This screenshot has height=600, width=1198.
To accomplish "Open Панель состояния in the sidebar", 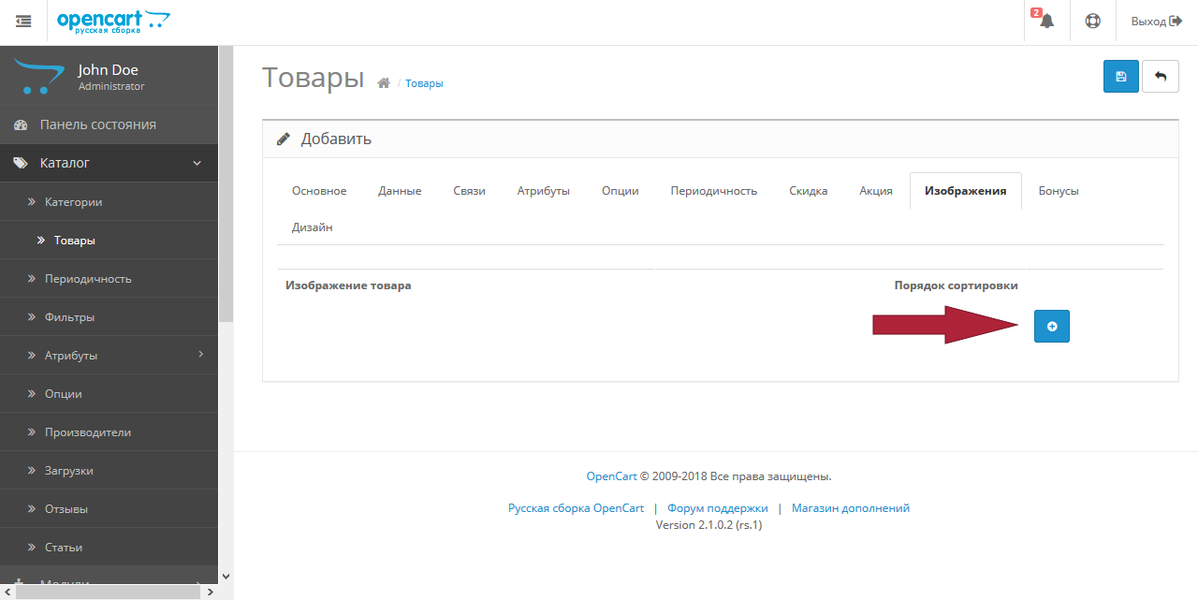I will (109, 124).
